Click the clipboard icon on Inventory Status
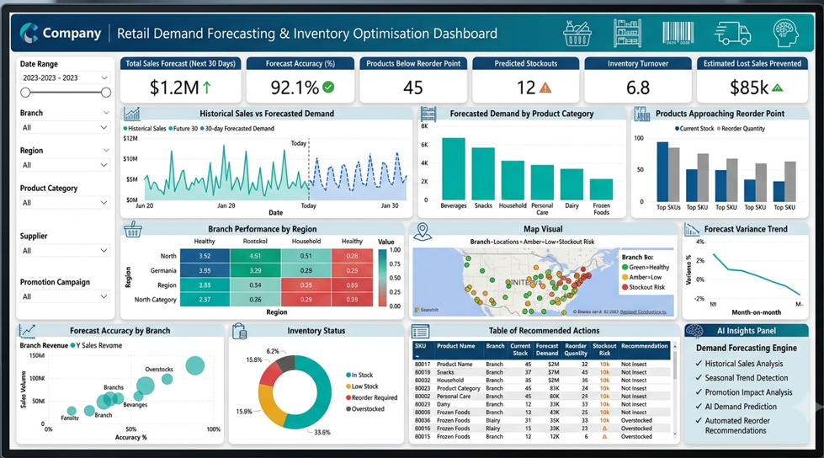 pos(239,331)
